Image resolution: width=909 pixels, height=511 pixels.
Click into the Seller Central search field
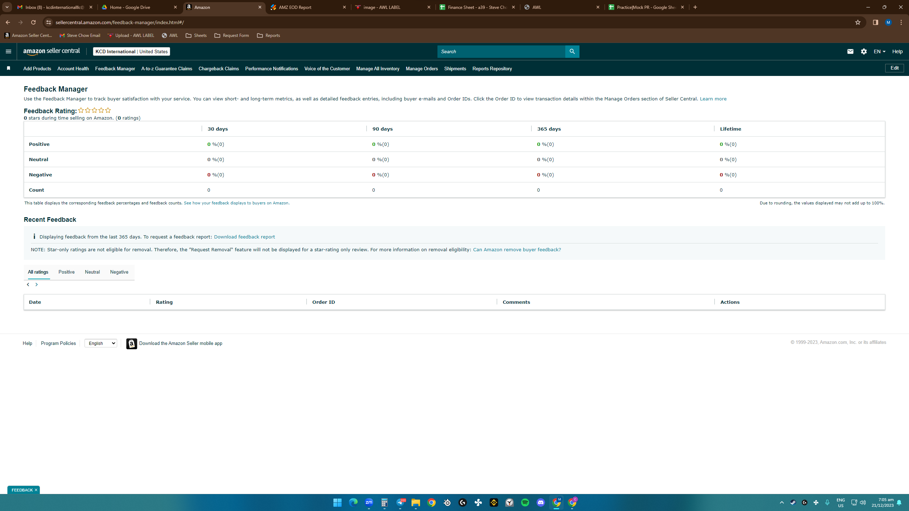501,51
